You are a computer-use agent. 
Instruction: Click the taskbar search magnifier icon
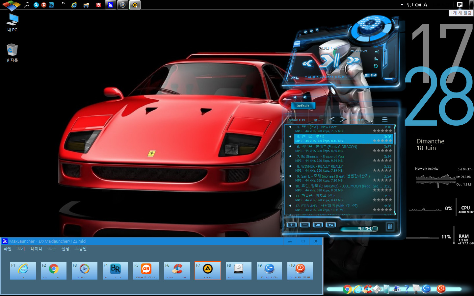[27, 5]
